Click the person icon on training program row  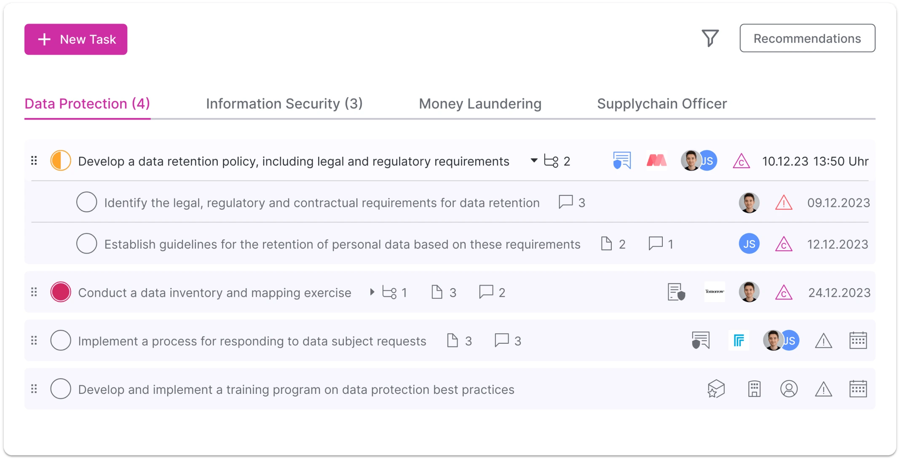pyautogui.click(x=789, y=389)
